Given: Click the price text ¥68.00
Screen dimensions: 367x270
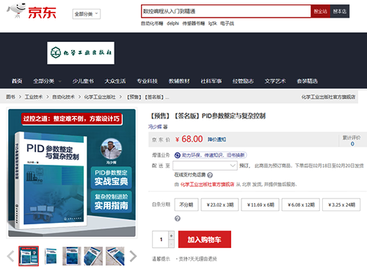Looking at the screenshot, I should 189,139.
